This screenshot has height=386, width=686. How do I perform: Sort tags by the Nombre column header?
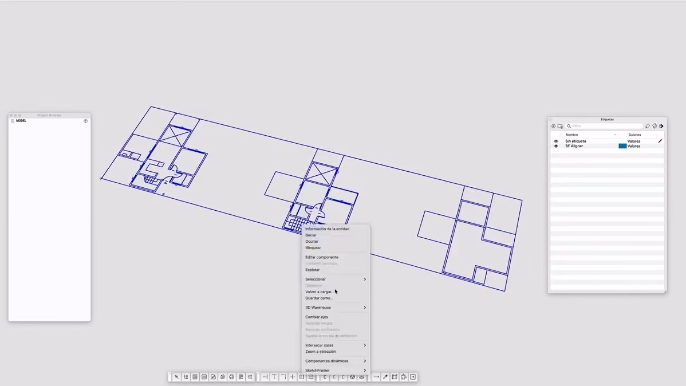coord(572,135)
